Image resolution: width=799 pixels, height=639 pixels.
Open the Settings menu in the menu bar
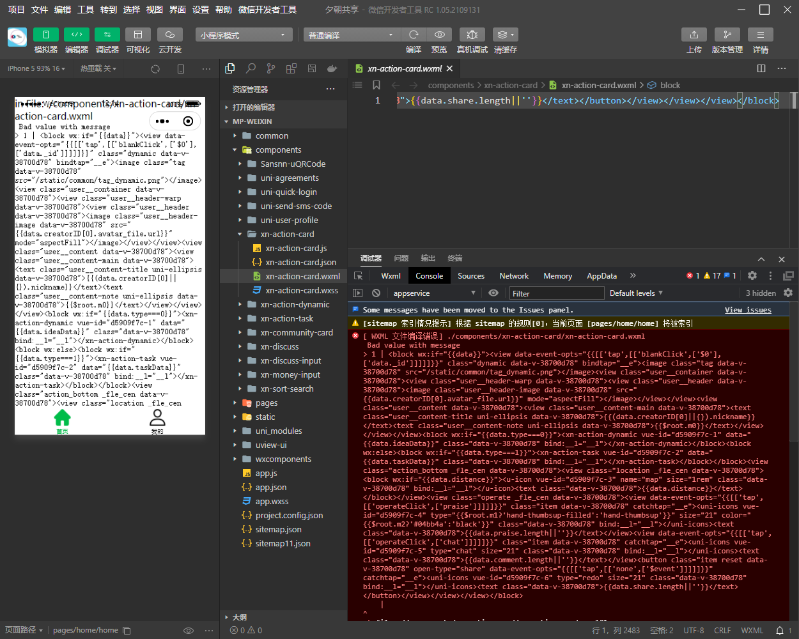201,10
